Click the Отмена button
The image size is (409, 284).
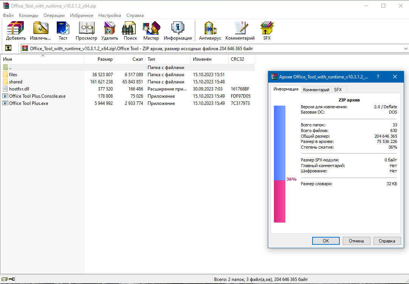[356, 241]
